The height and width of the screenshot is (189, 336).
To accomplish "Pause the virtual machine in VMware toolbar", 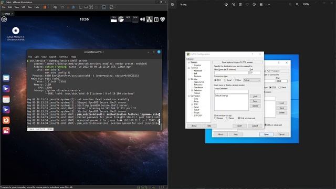I will click(45, 7).
